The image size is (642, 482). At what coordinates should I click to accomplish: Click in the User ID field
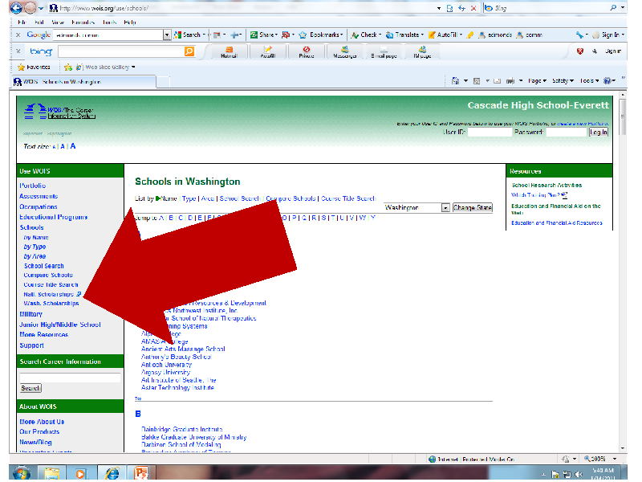(490, 132)
